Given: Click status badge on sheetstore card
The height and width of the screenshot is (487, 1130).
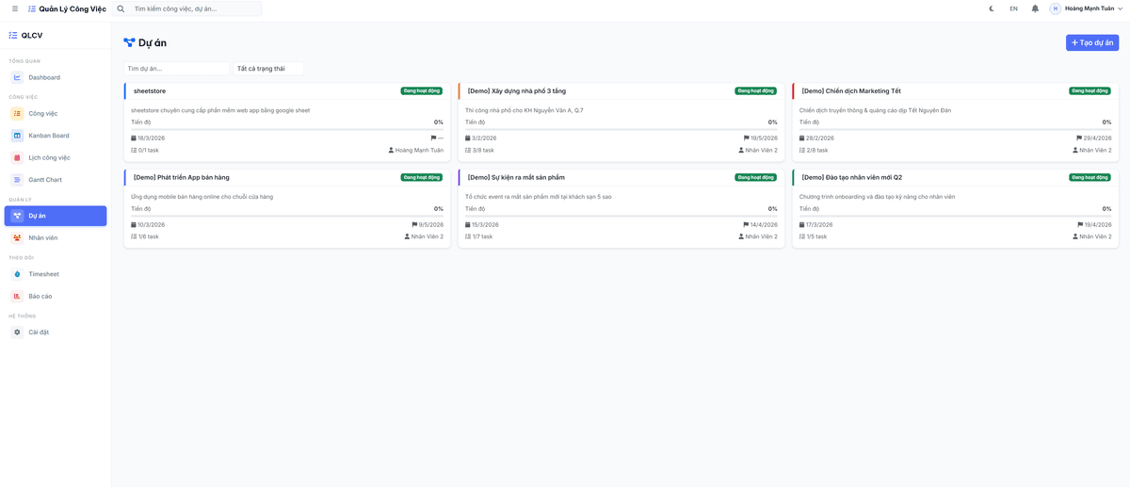Looking at the screenshot, I should click(x=422, y=90).
